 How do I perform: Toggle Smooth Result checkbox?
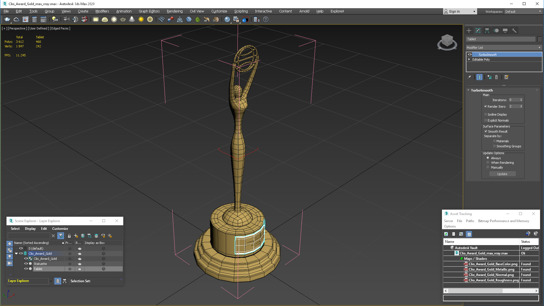(486, 131)
